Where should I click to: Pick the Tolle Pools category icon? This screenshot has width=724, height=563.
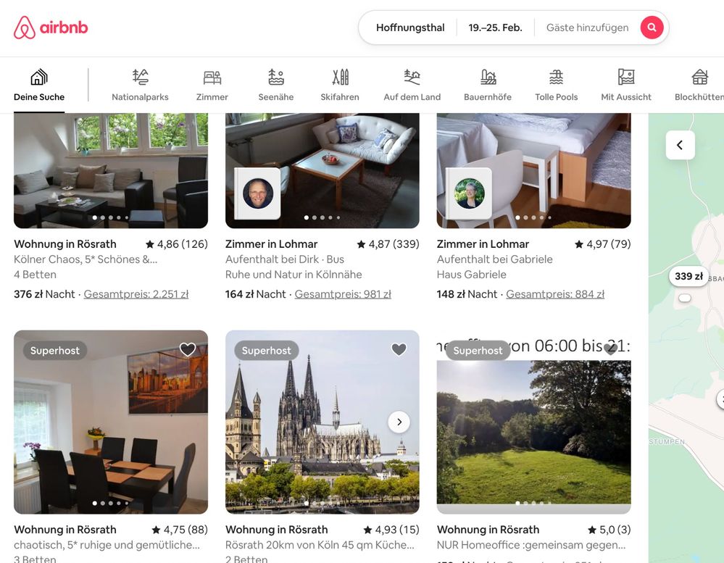coord(556,78)
